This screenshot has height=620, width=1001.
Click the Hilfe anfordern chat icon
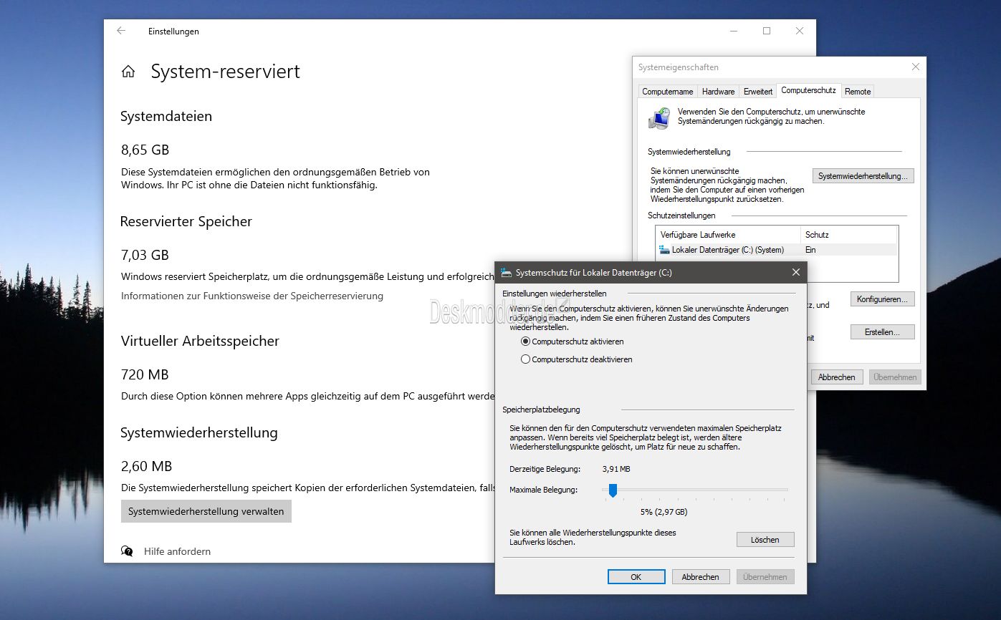127,551
